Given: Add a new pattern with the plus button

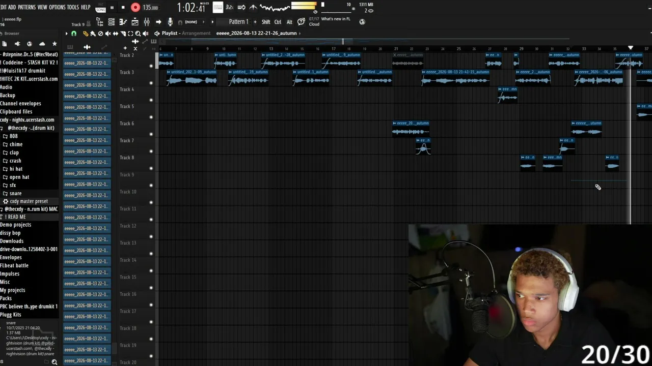Looking at the screenshot, I should click(x=255, y=22).
